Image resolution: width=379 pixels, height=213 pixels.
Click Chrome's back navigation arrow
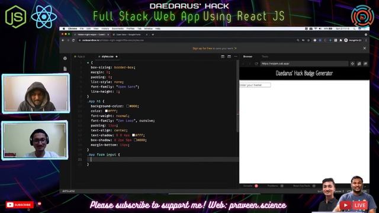click(x=63, y=40)
